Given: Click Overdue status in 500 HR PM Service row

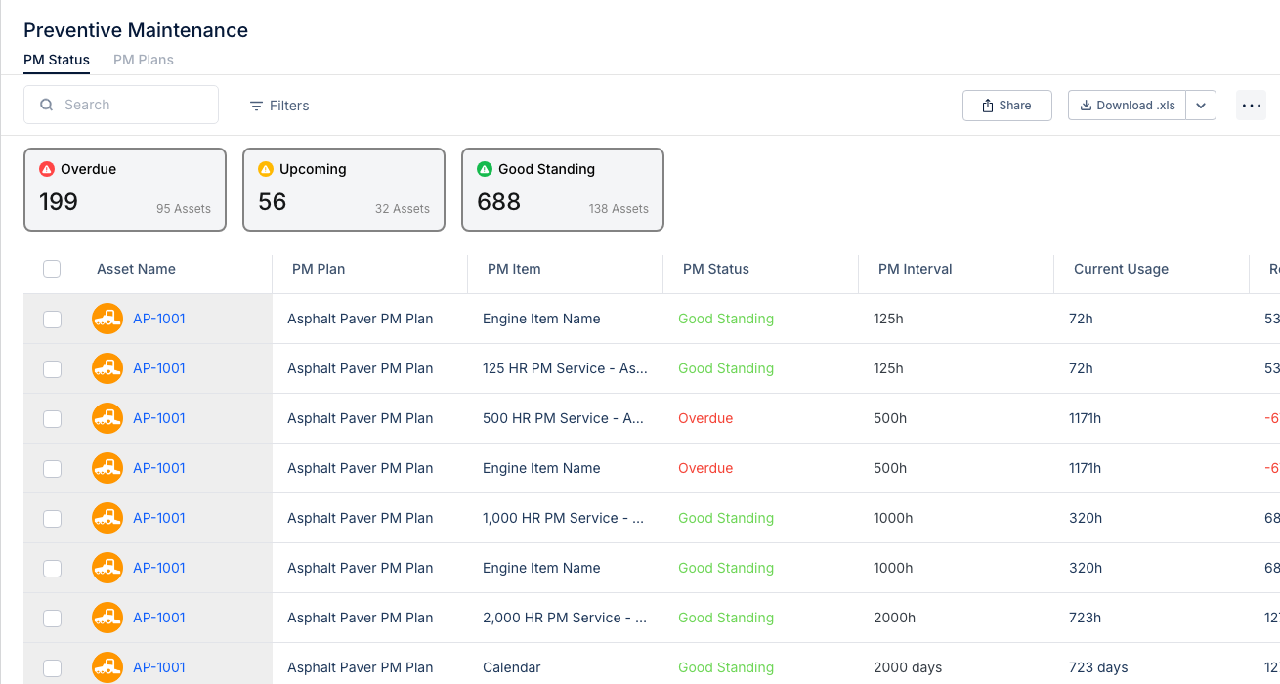Looking at the screenshot, I should (705, 418).
